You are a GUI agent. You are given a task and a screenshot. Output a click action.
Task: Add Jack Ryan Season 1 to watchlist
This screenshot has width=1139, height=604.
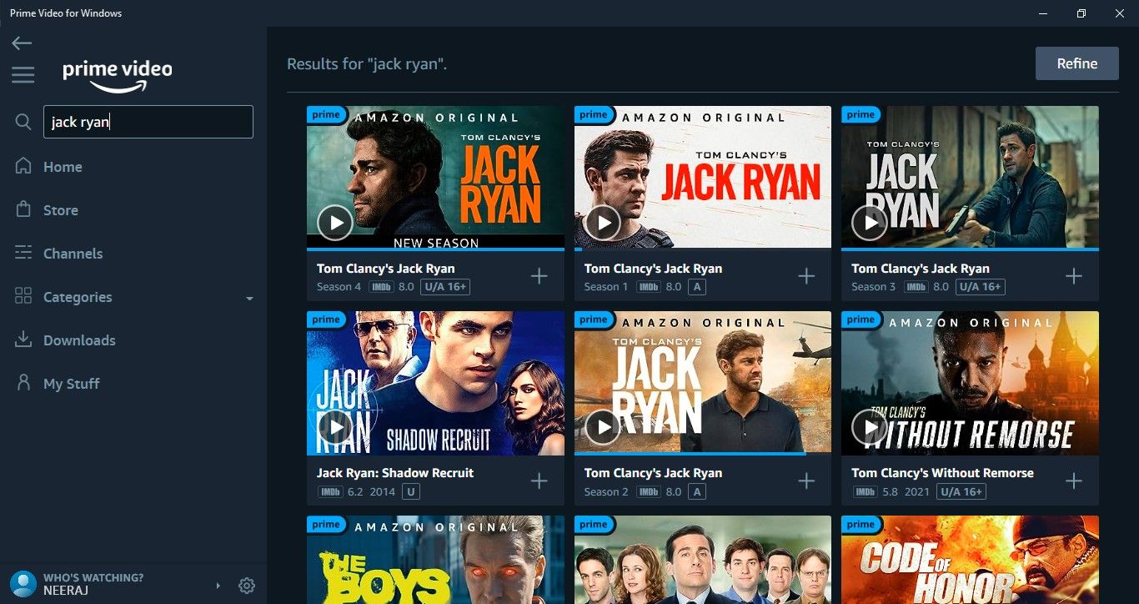point(806,276)
